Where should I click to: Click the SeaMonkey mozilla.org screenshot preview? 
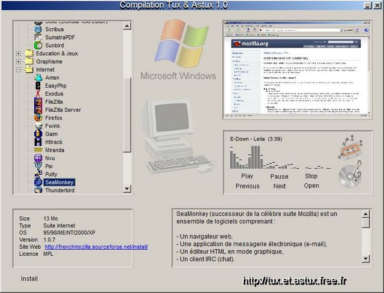pos(298,70)
